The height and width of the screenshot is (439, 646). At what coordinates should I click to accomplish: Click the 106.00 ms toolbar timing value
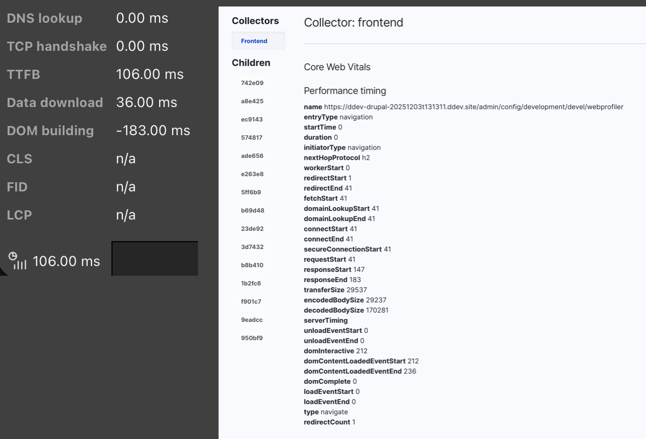(66, 261)
